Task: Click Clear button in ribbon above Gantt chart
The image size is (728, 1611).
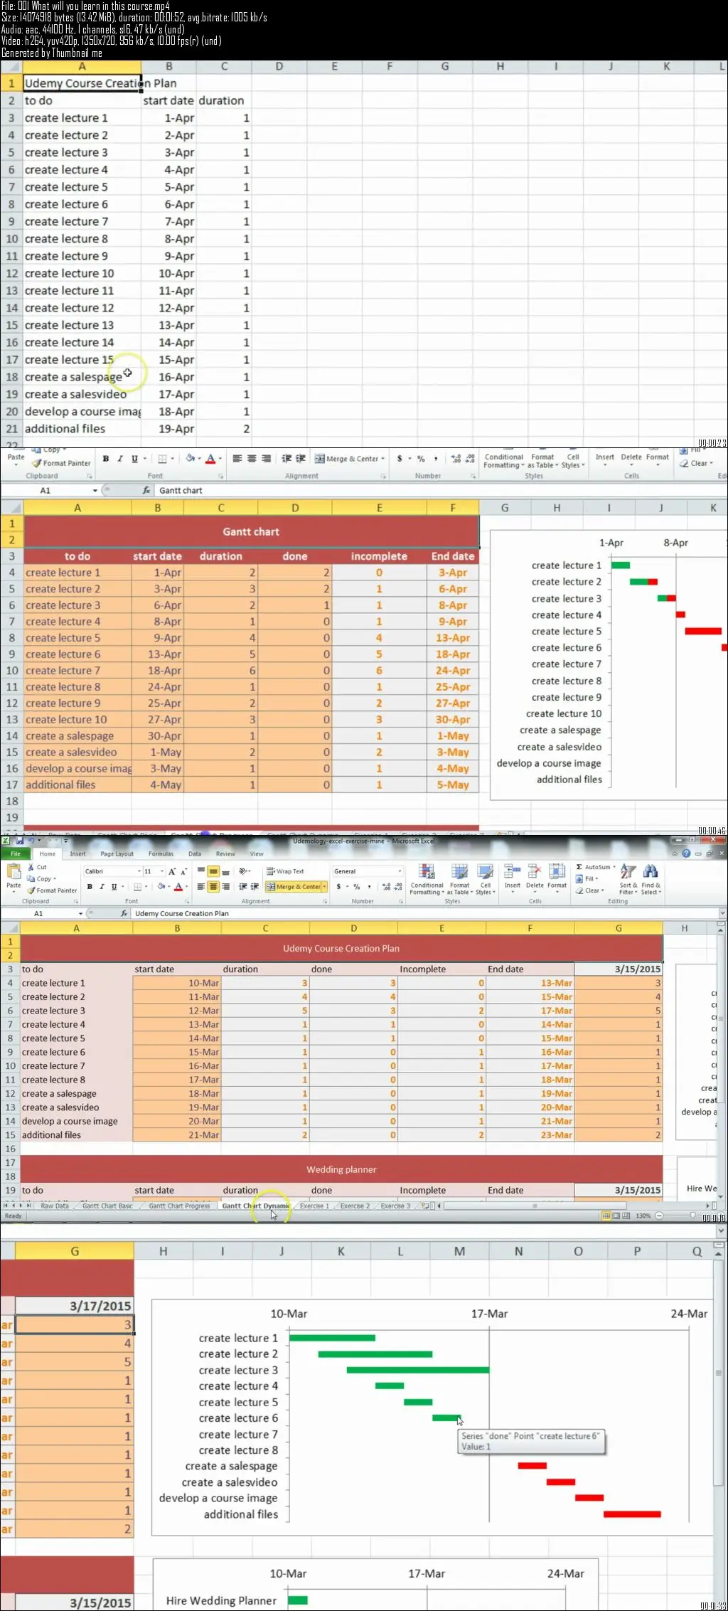Action: 696,463
